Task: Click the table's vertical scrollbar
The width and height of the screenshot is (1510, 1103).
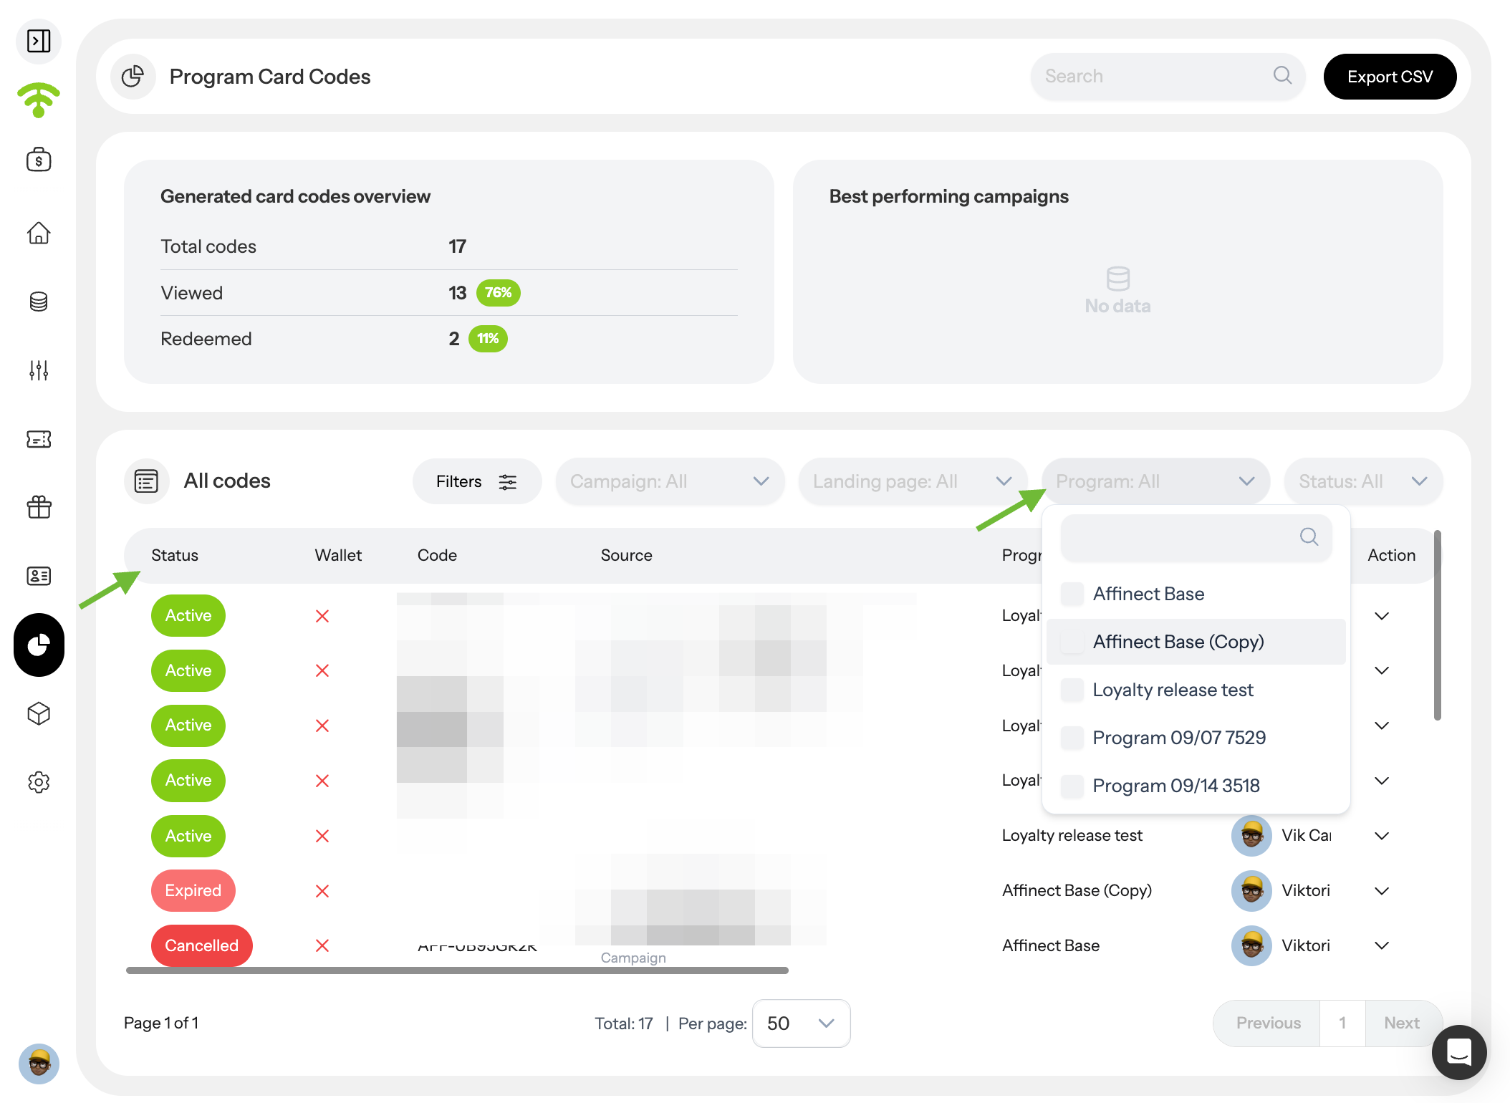Action: 1437,625
